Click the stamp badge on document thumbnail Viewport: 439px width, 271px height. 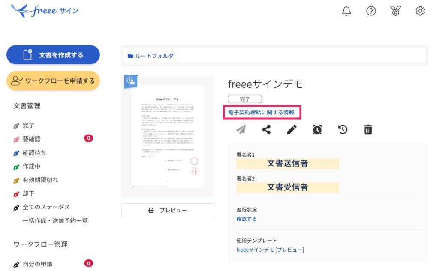tap(131, 81)
